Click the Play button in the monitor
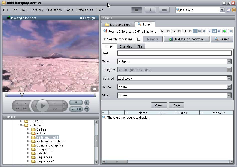Image resolution: width=237 pixels, height=167 pixels. [42, 106]
